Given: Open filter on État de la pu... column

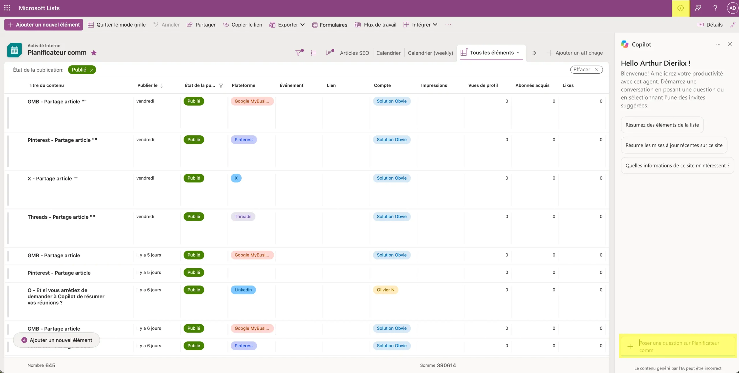Looking at the screenshot, I should click(x=221, y=85).
